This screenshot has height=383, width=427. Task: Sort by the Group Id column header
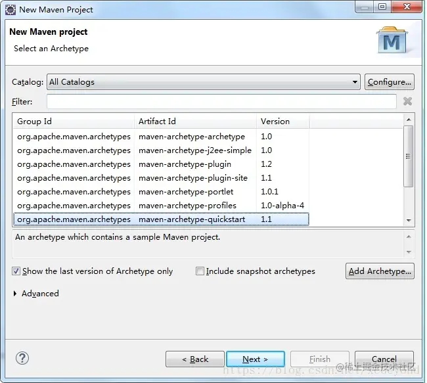point(74,122)
